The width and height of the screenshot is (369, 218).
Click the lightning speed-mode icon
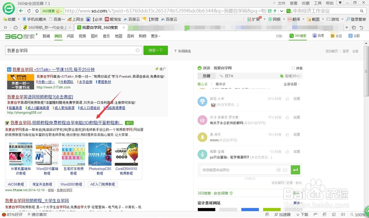(x=275, y=11)
